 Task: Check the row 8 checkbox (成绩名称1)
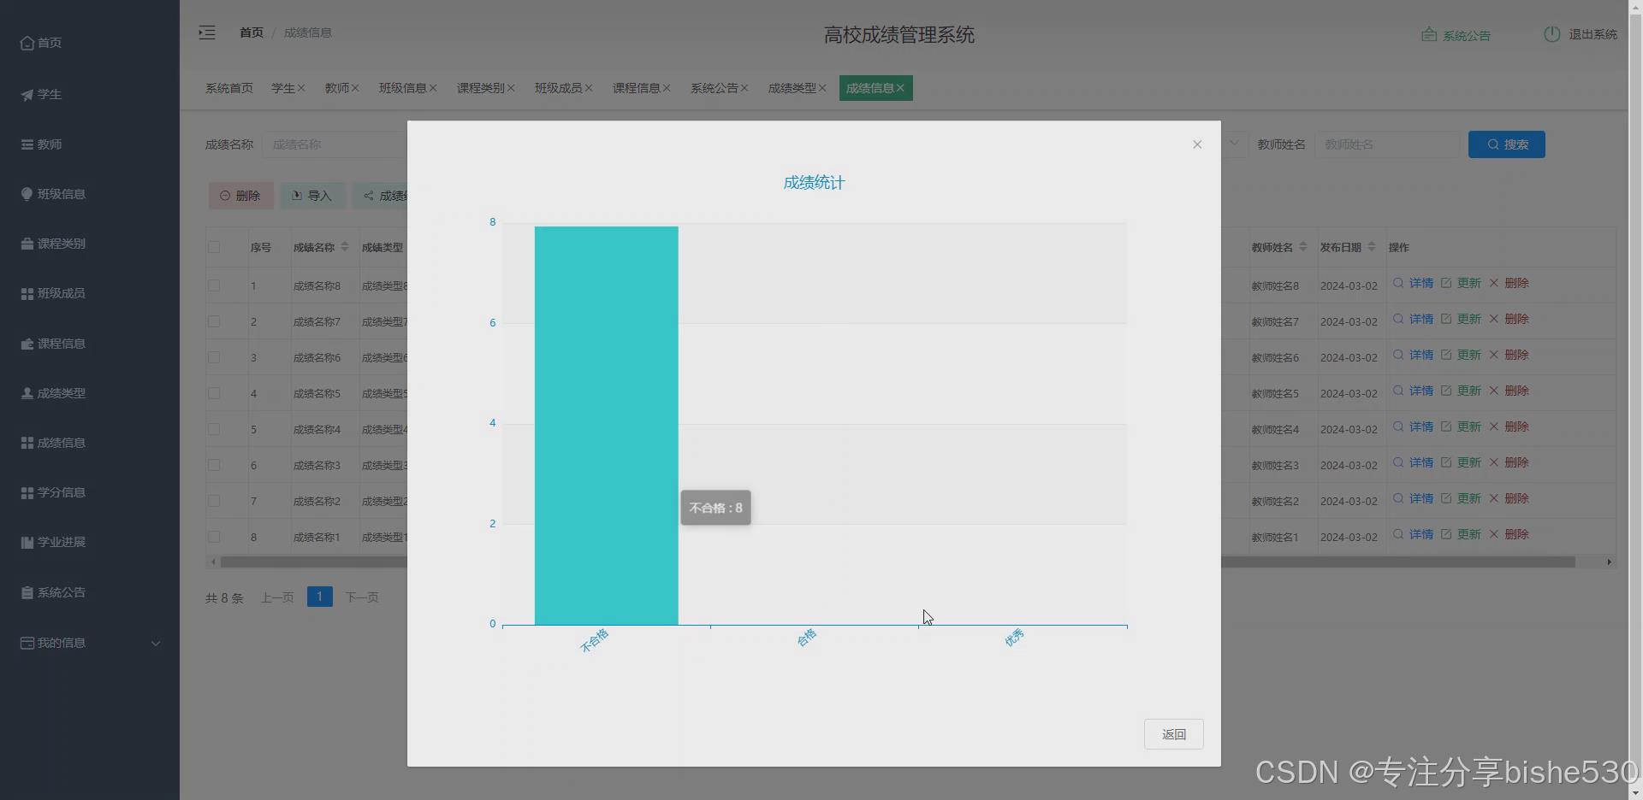tap(214, 537)
